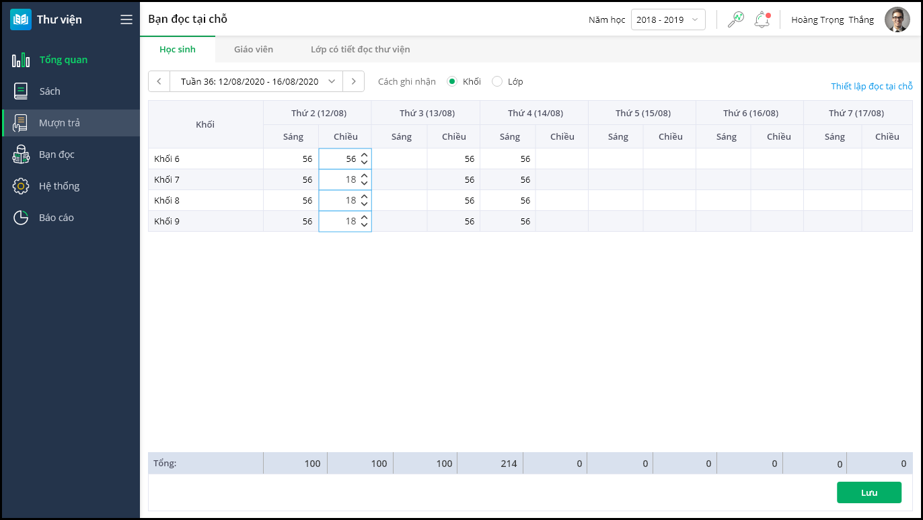This screenshot has width=923, height=520.
Task: Go to next week with right arrow
Action: pos(354,81)
